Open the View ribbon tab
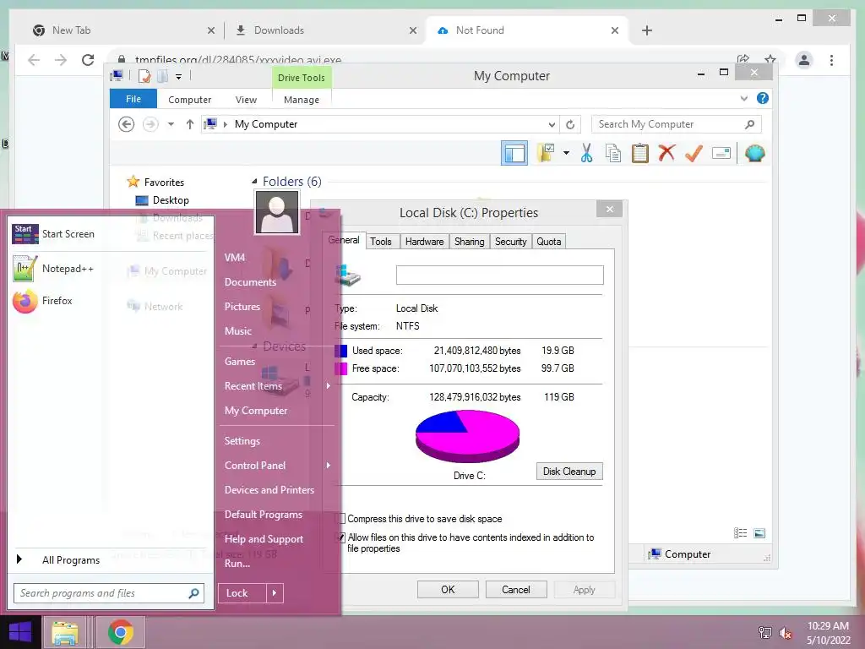 click(x=246, y=100)
